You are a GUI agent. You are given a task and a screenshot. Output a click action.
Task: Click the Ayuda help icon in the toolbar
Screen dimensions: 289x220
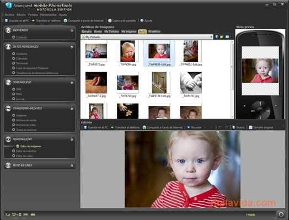142,20
